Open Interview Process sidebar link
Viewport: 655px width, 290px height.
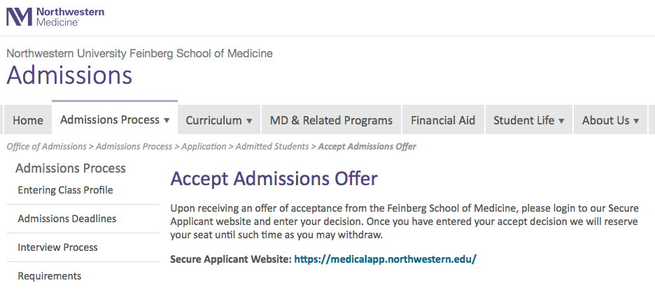57,247
